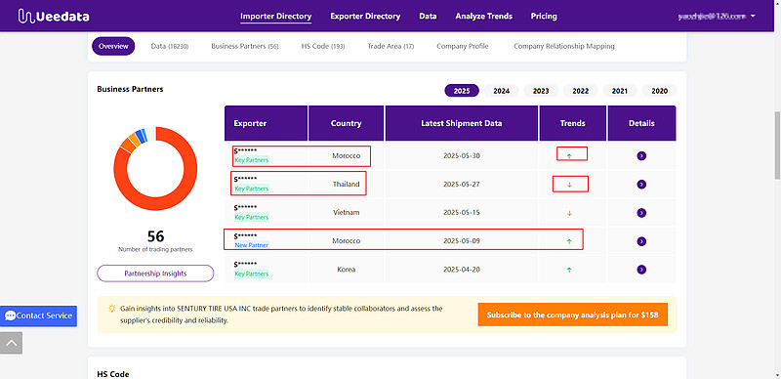This screenshot has width=781, height=379.
Task: Select year 2021 filter
Action: [620, 91]
